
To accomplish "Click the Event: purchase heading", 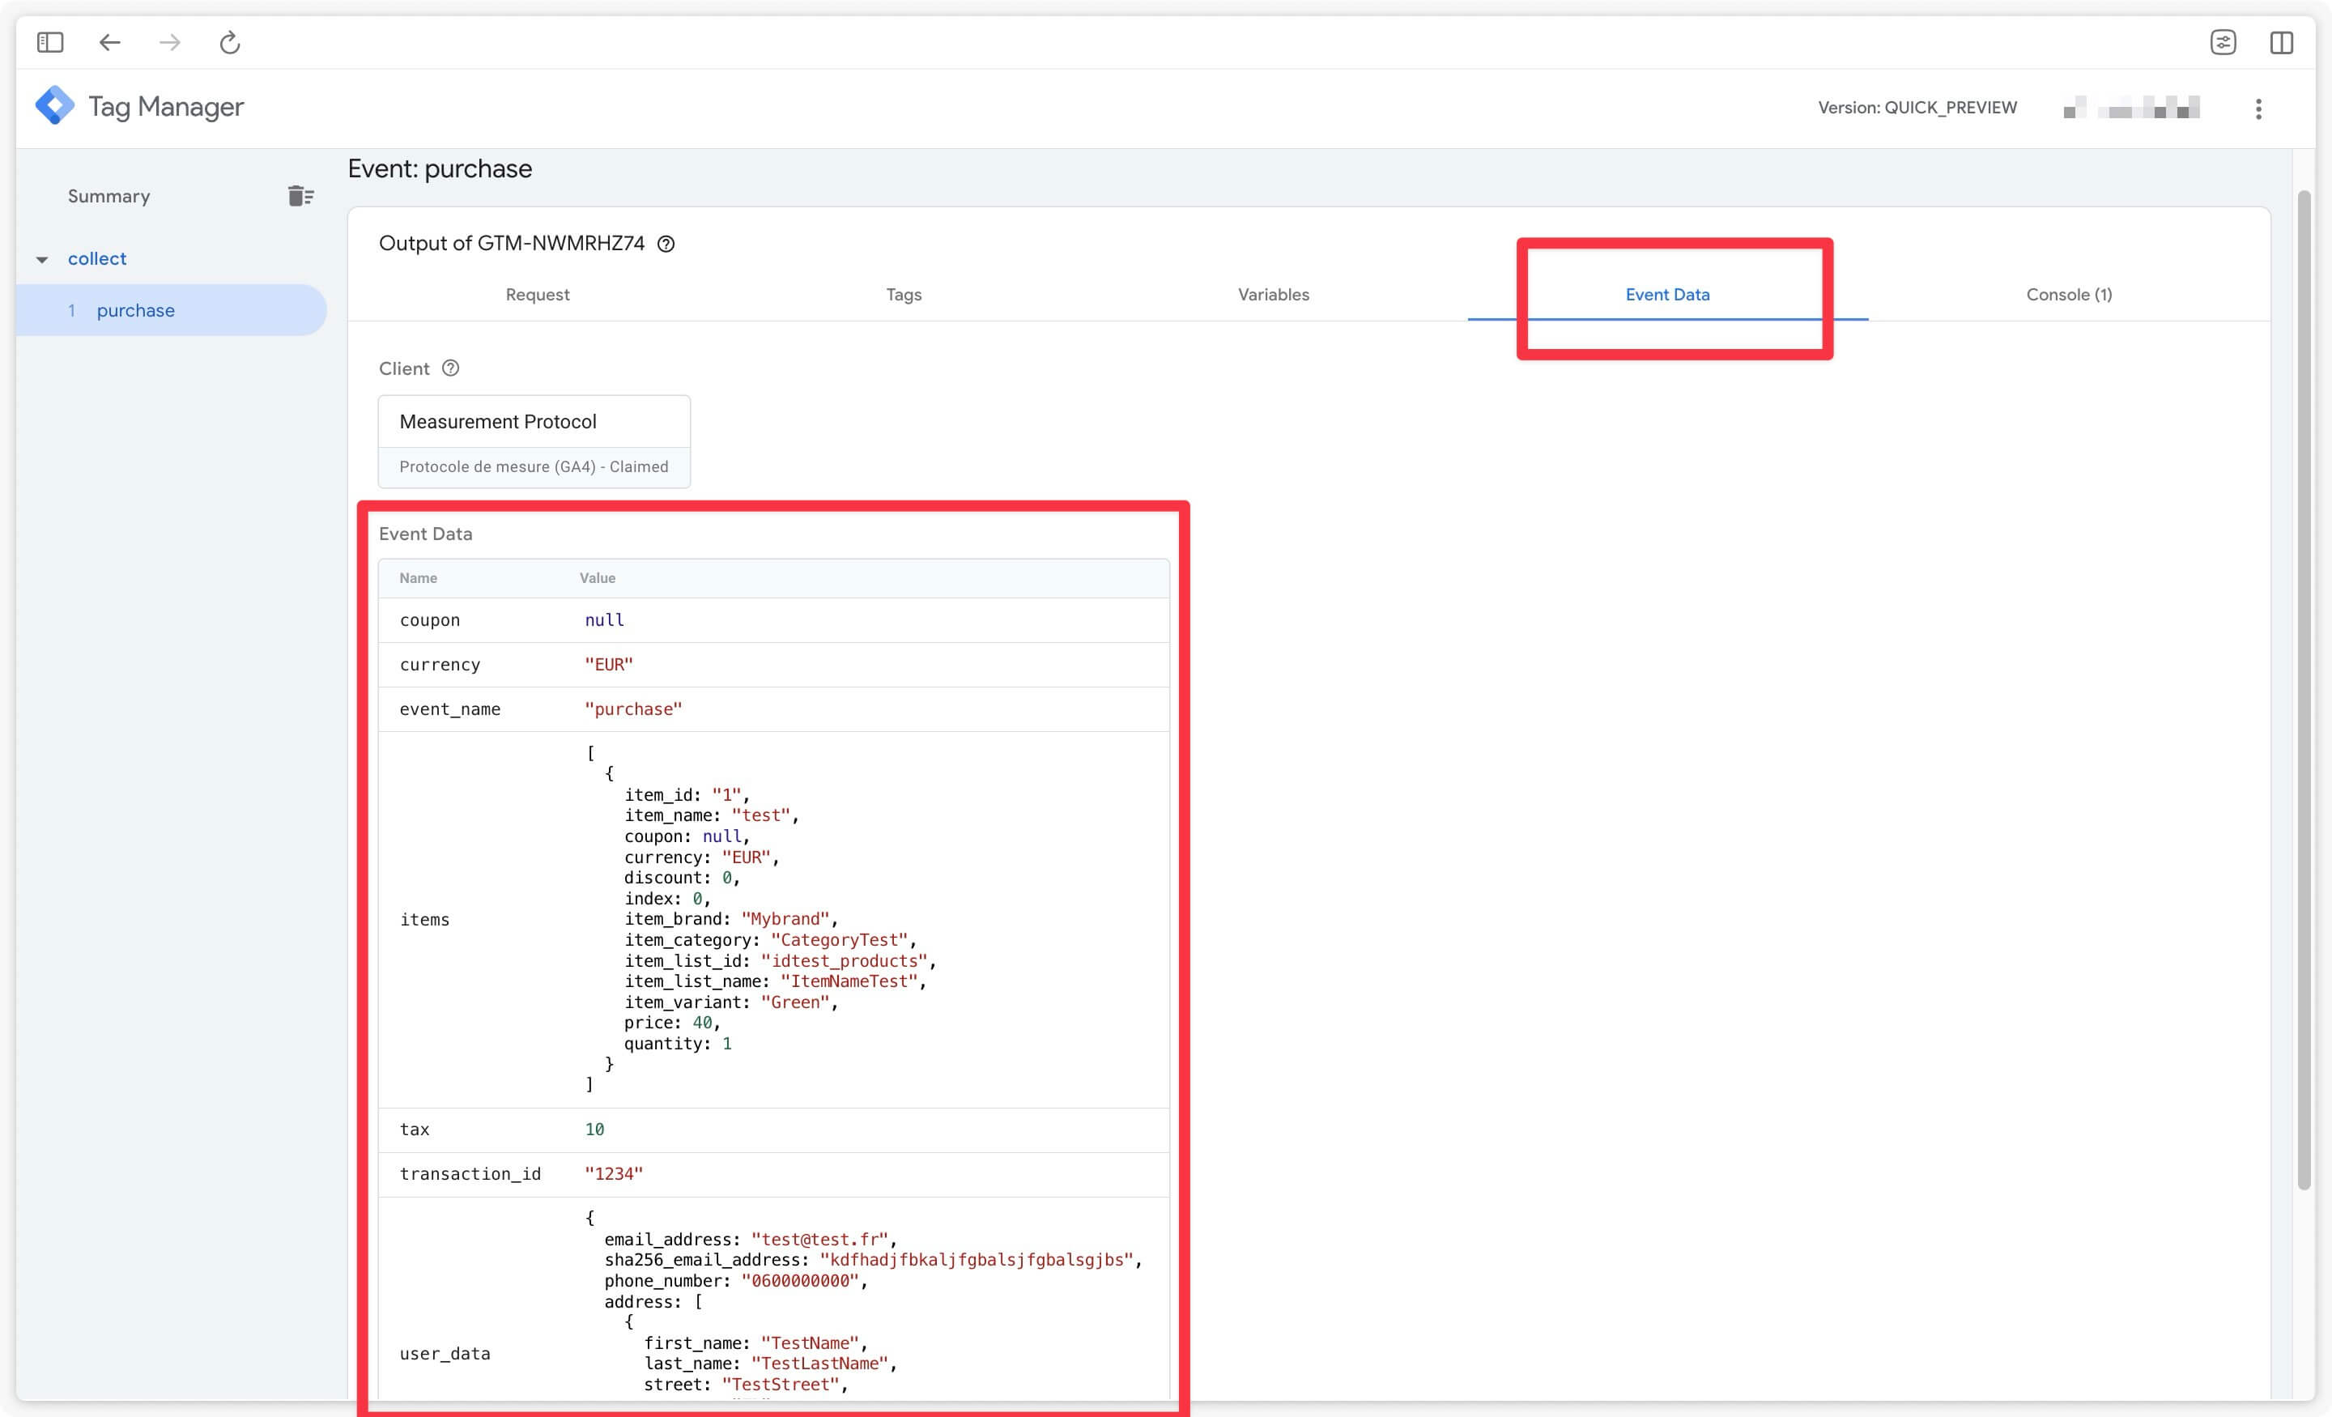I will click(x=440, y=168).
